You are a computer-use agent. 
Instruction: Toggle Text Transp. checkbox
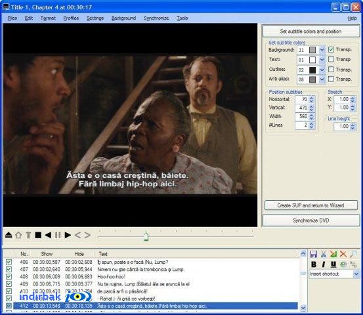[331, 59]
